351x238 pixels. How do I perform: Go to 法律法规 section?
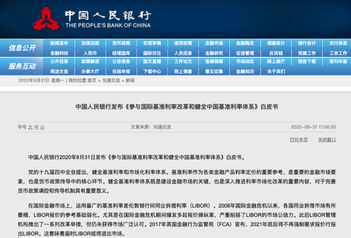click(90, 43)
